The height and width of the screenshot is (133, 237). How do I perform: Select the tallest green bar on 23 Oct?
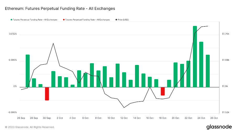tap(195, 57)
